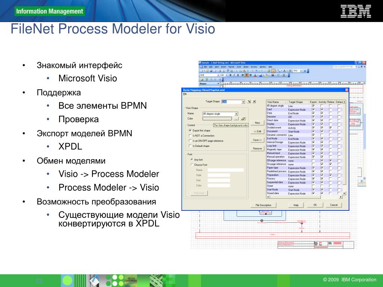Close the Shapes panel in Visio
The height and width of the screenshot is (287, 383).
point(218,83)
